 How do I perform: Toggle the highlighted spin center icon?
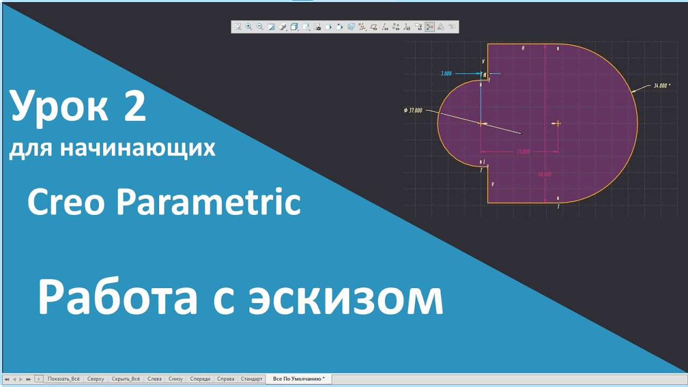tap(429, 26)
